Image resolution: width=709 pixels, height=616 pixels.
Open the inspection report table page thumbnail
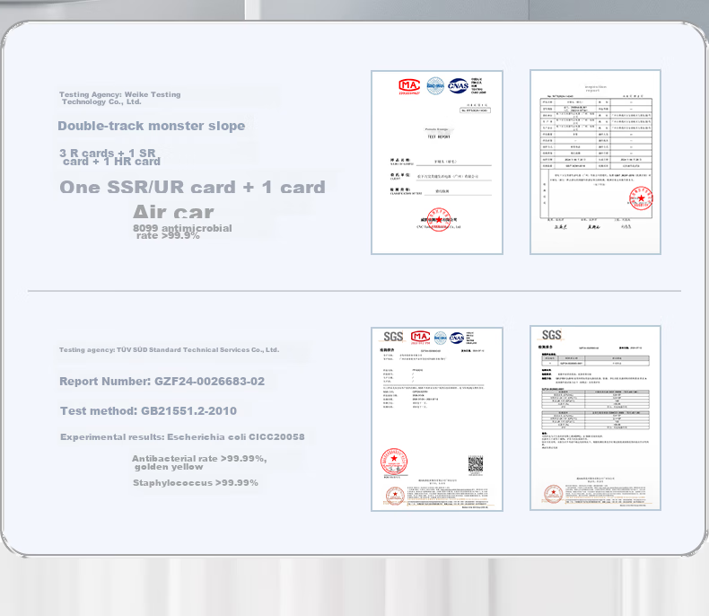pos(595,162)
